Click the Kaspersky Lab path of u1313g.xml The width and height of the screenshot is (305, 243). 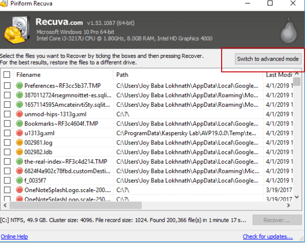tap(186, 133)
